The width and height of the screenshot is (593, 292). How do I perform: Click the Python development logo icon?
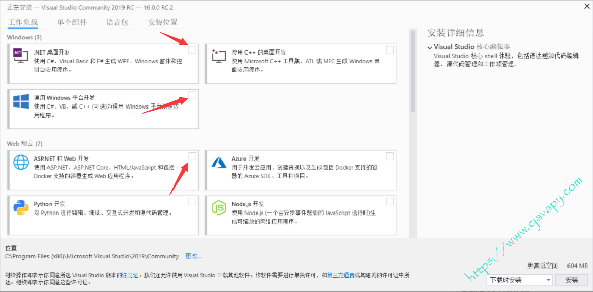[x=21, y=207]
